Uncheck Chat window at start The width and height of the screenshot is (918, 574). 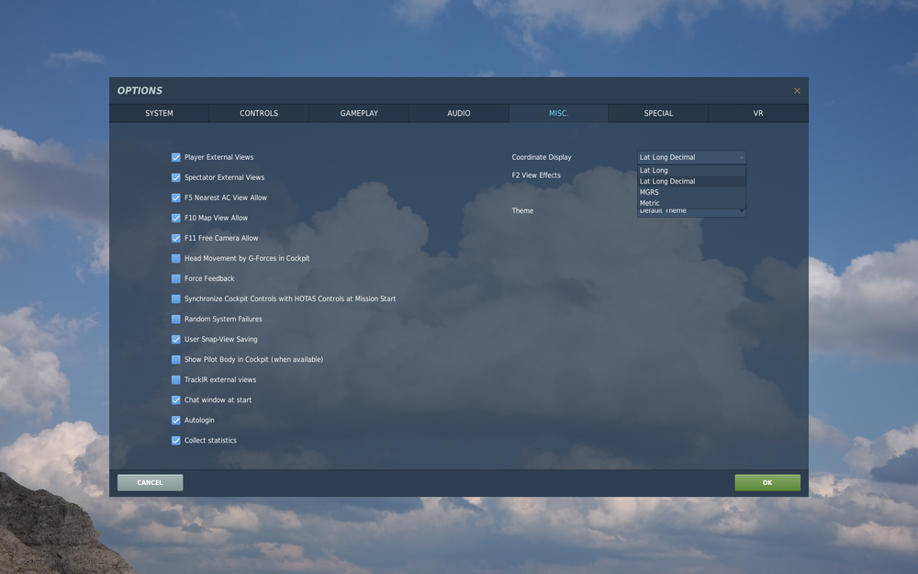click(175, 400)
